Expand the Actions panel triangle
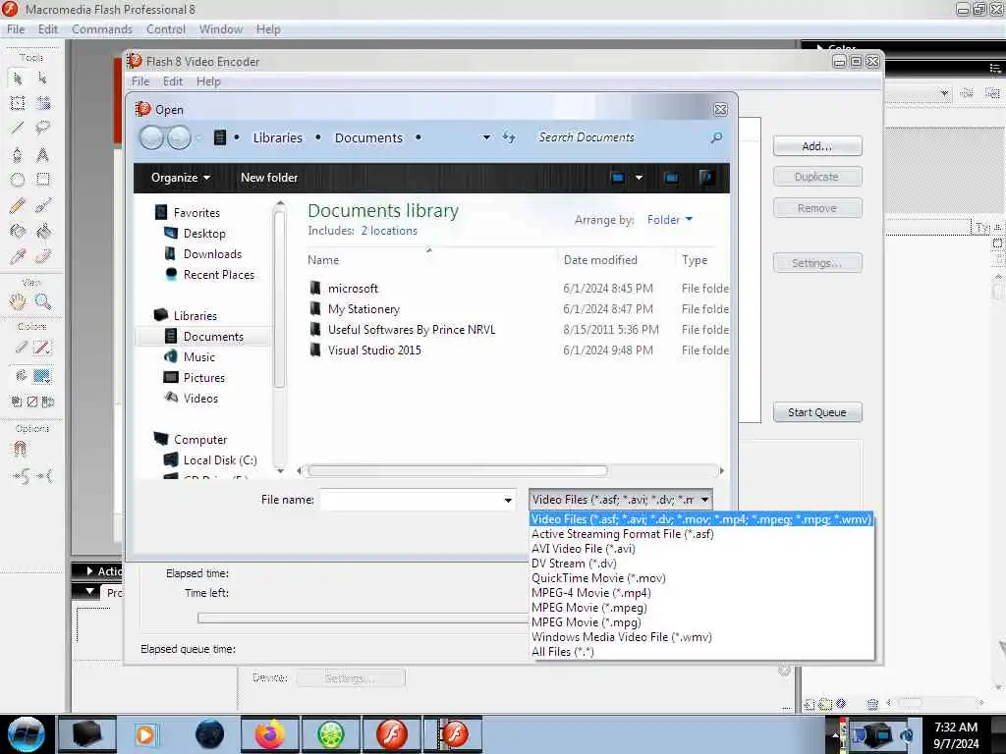This screenshot has width=1006, height=754. click(x=89, y=570)
